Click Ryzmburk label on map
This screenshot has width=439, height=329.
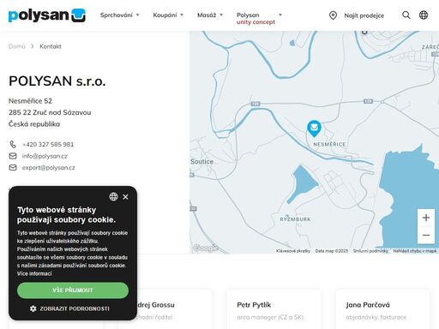295,219
